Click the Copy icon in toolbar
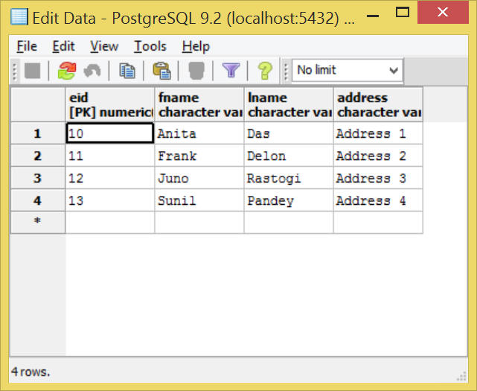The image size is (477, 391). [127, 71]
